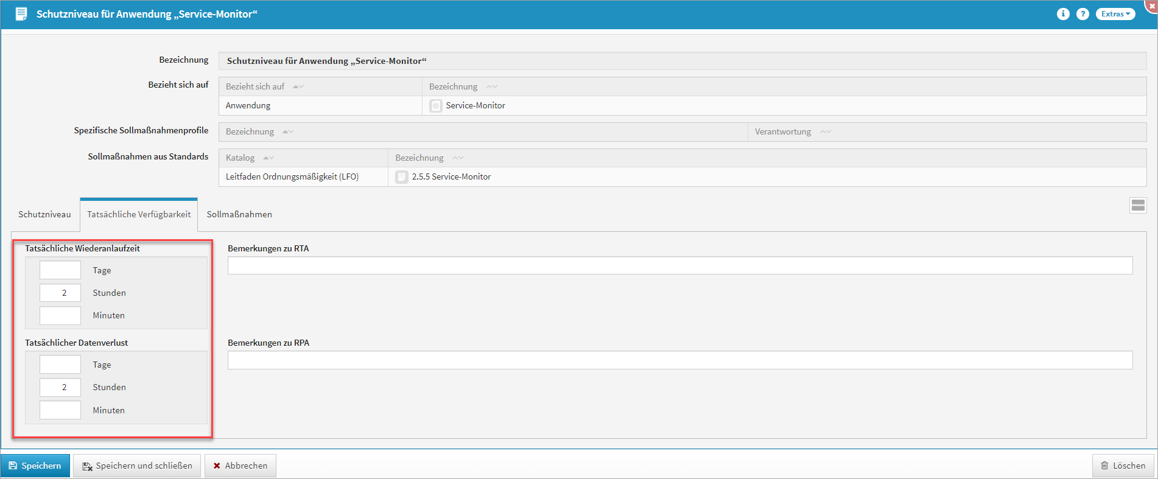1158x479 pixels.
Task: Click the 2.5.5 Service-Monitor catalog entry icon
Action: 402,177
